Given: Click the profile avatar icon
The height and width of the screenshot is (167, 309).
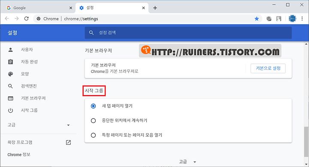Looking at the screenshot, I should (x=292, y=19).
